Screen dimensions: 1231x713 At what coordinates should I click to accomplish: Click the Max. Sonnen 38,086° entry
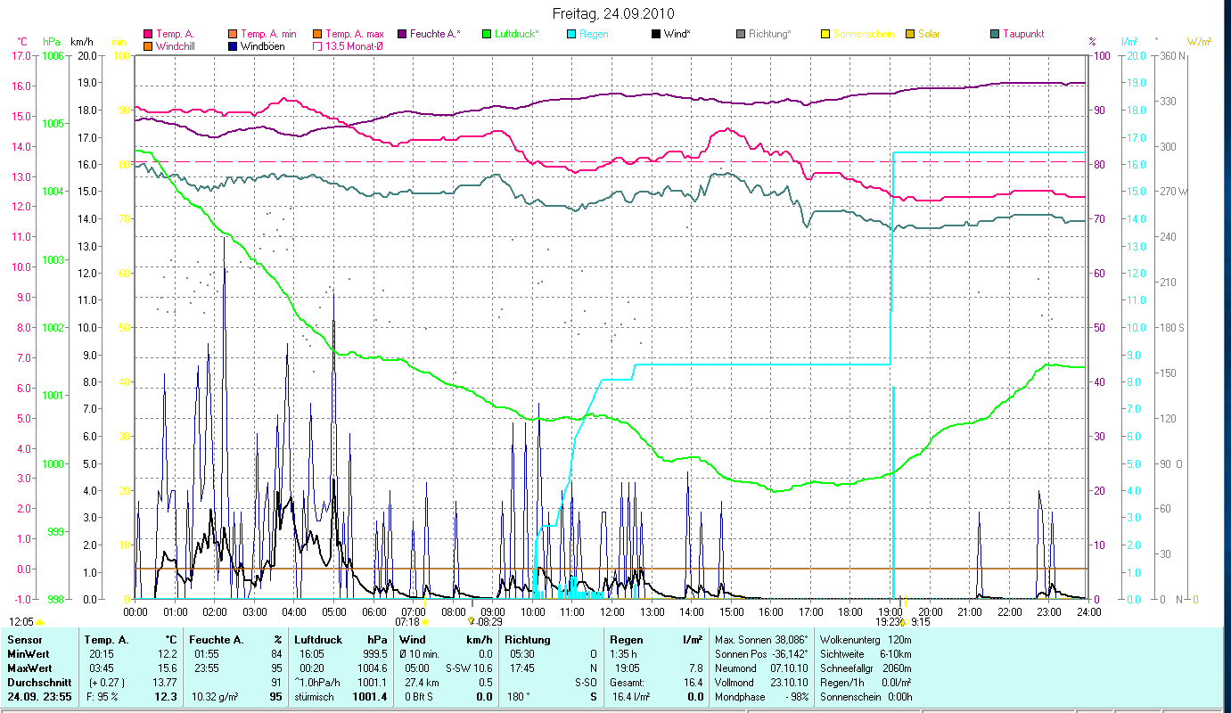click(x=761, y=640)
